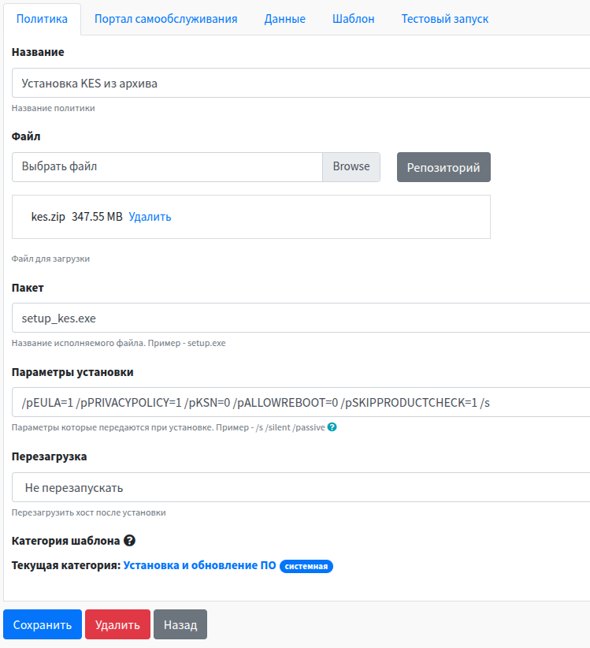The image size is (590, 648).
Task: Go back using Назад button
Action: pyautogui.click(x=180, y=624)
